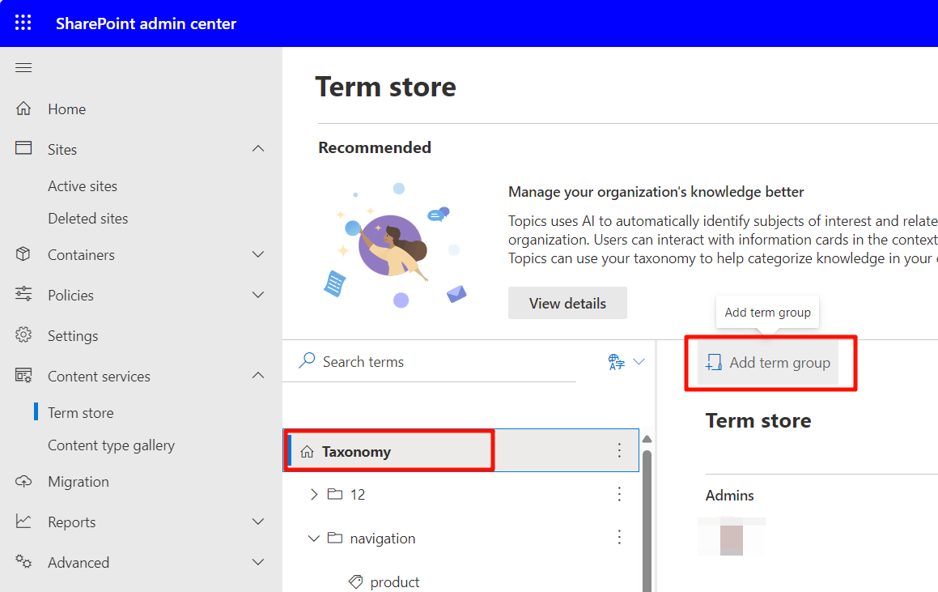Collapse the Sites section chevron
938x592 pixels.
[258, 148]
